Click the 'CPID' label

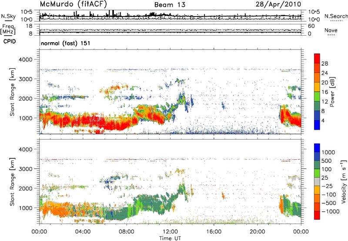point(10,41)
